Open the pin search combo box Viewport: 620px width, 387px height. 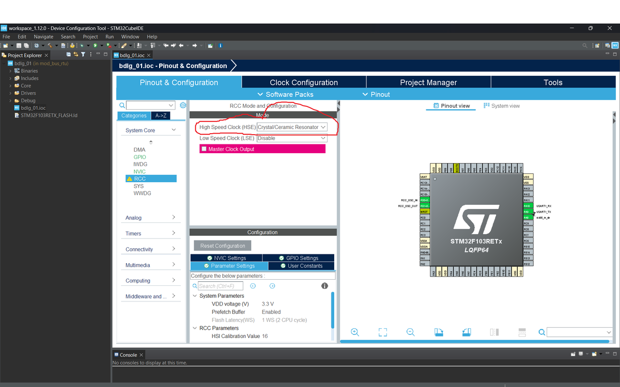[x=580, y=332]
